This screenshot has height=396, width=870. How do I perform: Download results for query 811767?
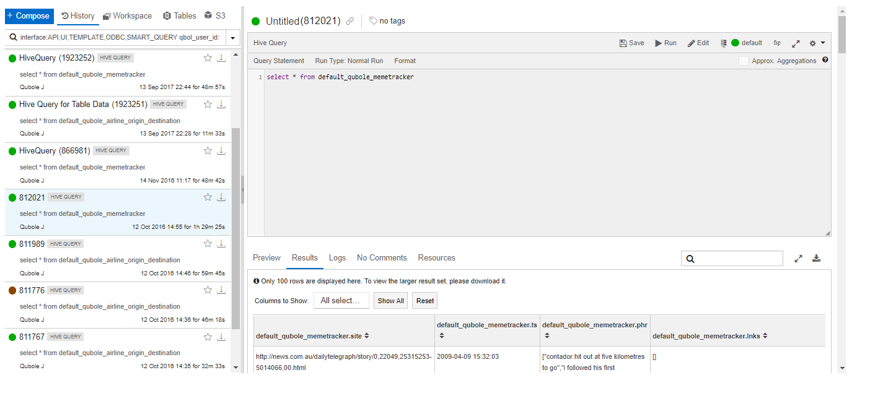tap(221, 337)
